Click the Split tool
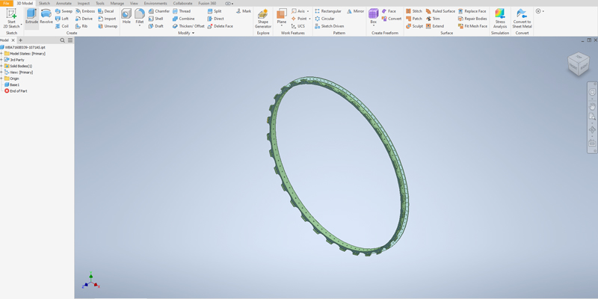 coord(215,11)
